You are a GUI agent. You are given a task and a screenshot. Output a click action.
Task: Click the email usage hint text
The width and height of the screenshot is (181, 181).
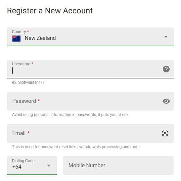coord(76,147)
